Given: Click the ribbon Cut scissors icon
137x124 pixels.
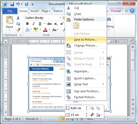Looking at the screenshot, I should tap(18, 18).
